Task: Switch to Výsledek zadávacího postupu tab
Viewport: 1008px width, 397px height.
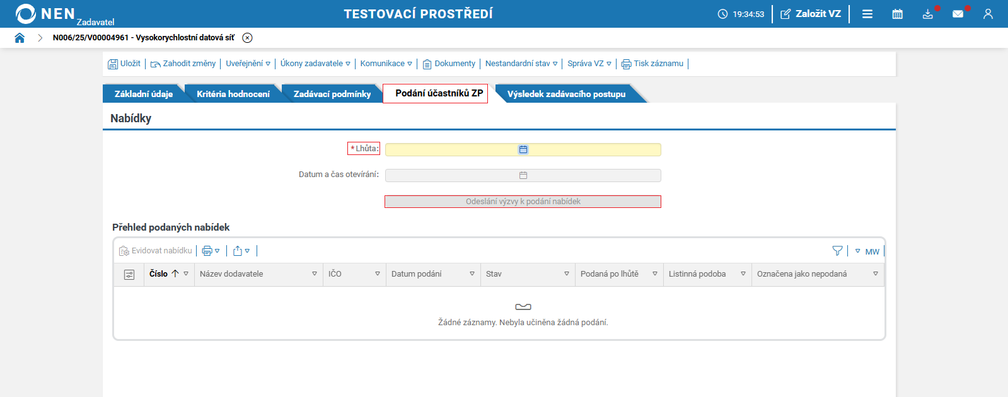Action: tap(566, 94)
